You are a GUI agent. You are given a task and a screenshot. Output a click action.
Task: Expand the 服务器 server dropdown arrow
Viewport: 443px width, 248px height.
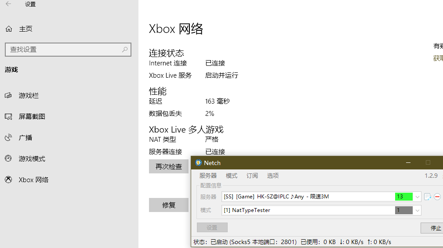(418, 197)
